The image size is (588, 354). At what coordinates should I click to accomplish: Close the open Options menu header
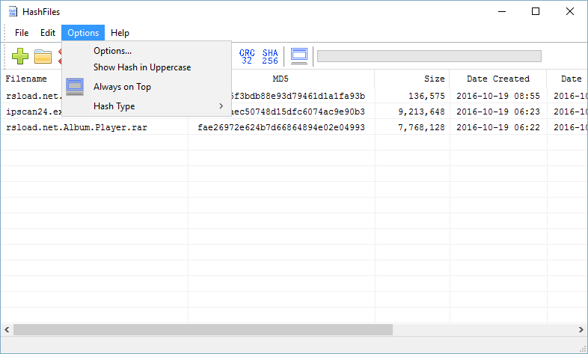click(83, 33)
